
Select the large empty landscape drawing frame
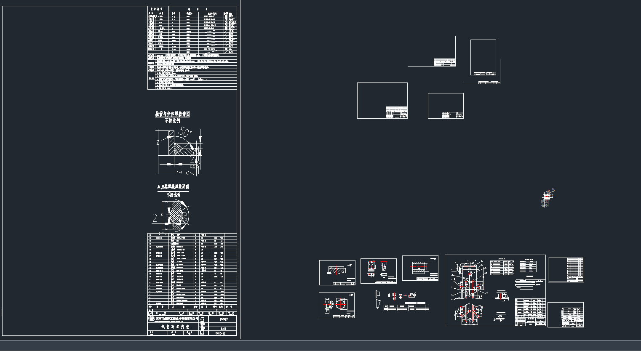[382, 100]
